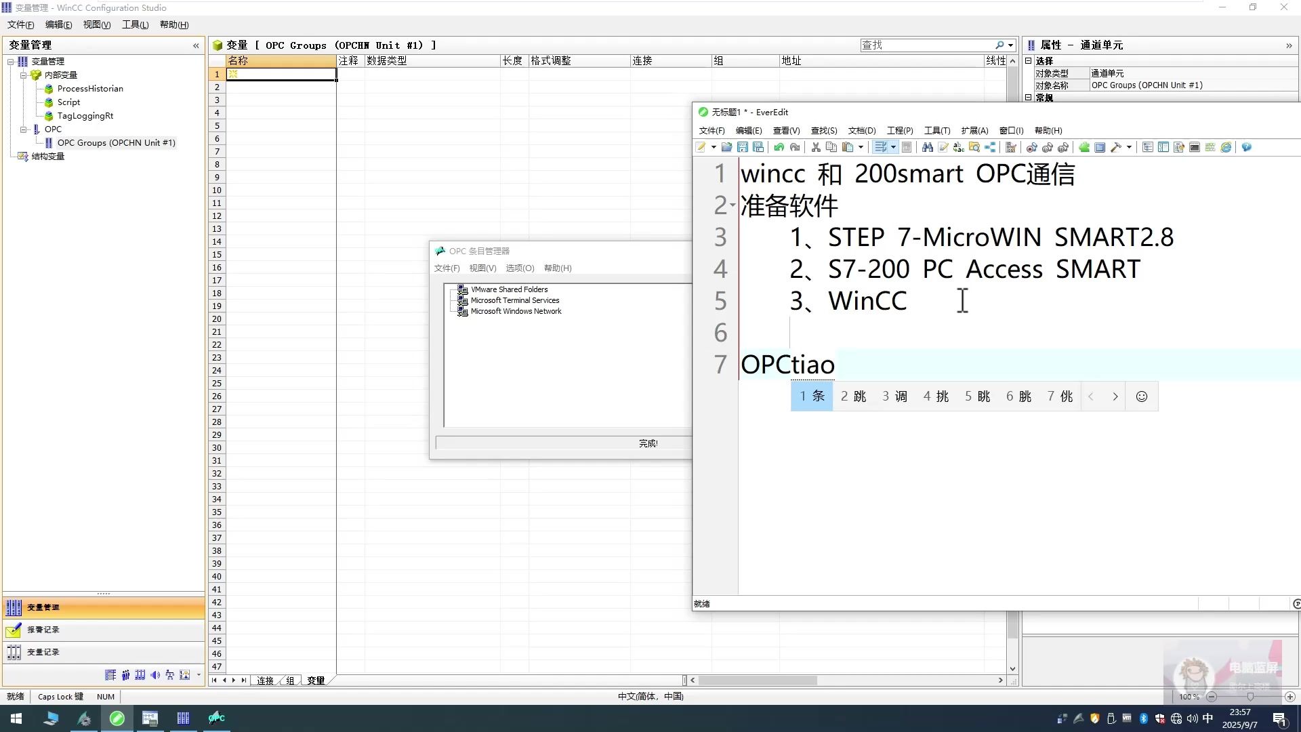This screenshot has height=732, width=1301.
Task: Save the document in EverEdit toolbar
Action: [743, 147]
